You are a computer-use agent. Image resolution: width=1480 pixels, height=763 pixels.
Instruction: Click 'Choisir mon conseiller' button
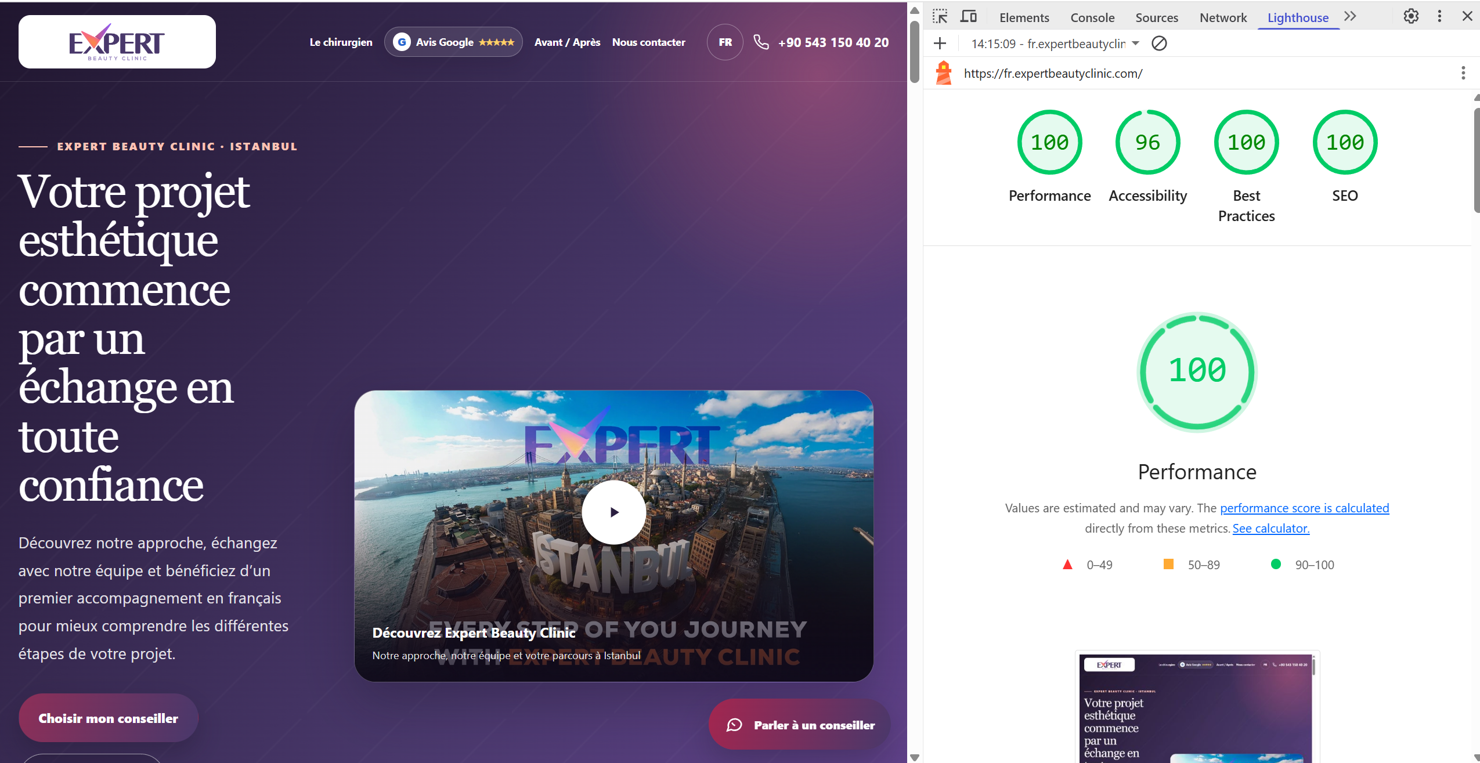tap(108, 718)
